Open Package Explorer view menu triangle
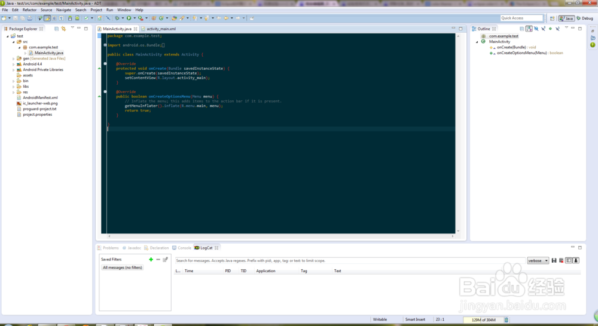Viewport: 598px width, 326px height. 72,28
